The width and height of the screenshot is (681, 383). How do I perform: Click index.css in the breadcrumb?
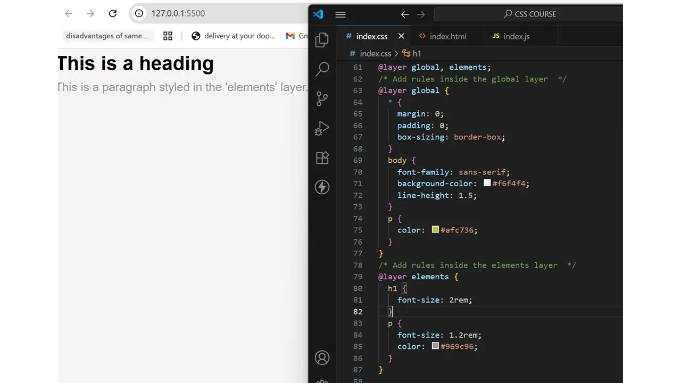pyautogui.click(x=375, y=53)
